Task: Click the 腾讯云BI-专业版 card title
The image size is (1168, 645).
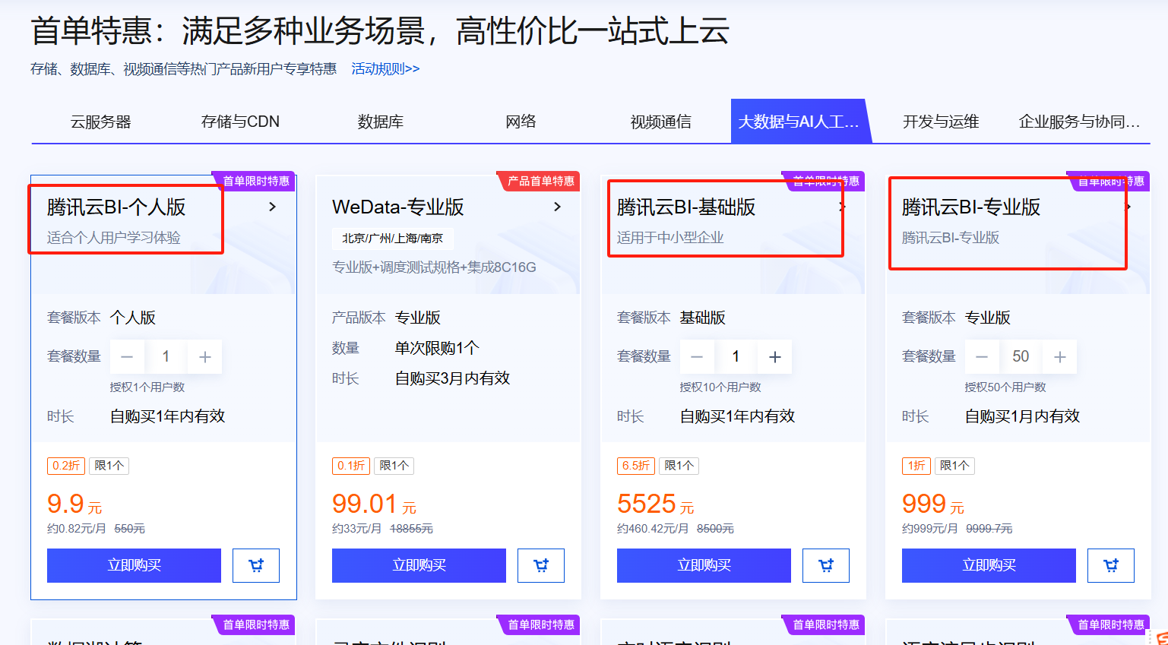Action: (971, 207)
